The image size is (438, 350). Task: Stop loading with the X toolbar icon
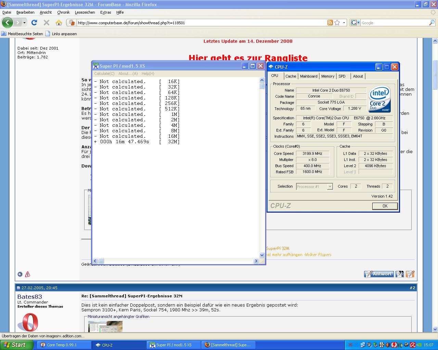point(47,23)
